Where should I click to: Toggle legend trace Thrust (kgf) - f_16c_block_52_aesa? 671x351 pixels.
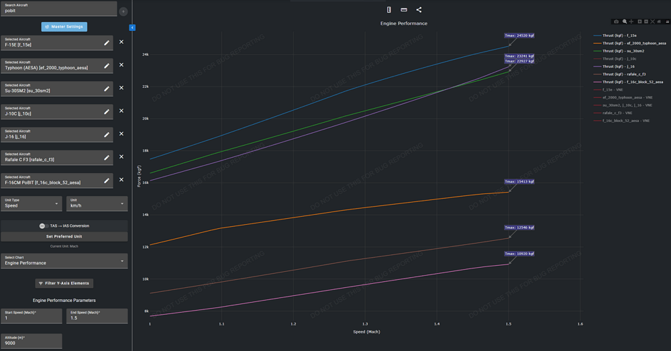point(628,82)
